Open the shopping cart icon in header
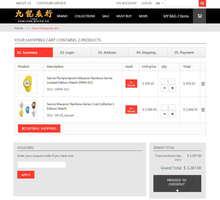Image resolution: width=220 pixels, height=200 pixels. pyautogui.click(x=200, y=16)
